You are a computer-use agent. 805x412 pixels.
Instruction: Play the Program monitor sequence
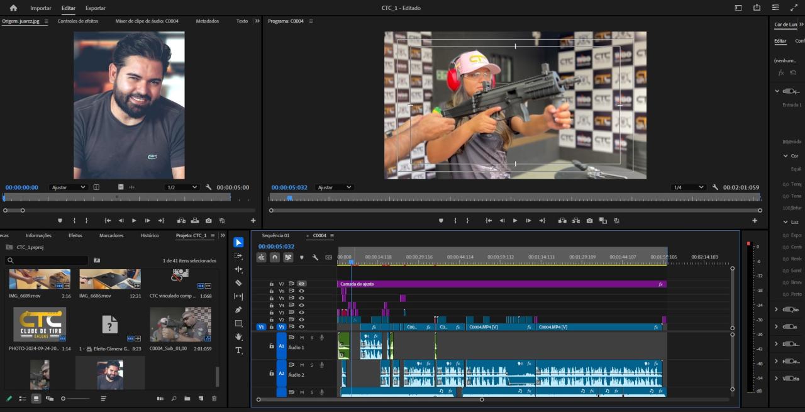tap(515, 221)
